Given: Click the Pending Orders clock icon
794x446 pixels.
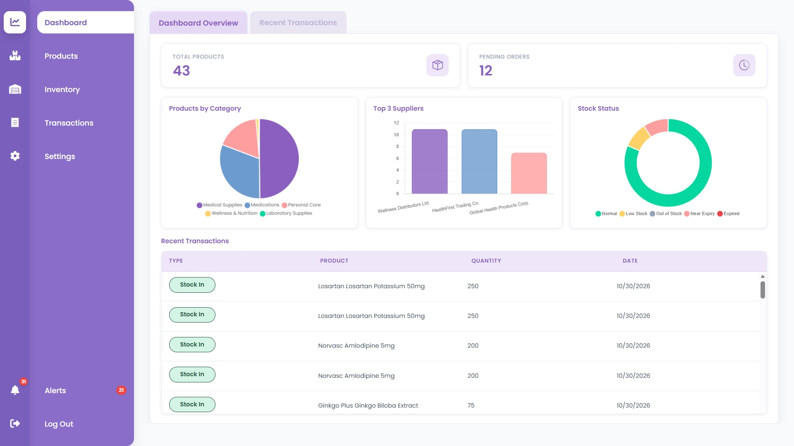Looking at the screenshot, I should pyautogui.click(x=744, y=65).
